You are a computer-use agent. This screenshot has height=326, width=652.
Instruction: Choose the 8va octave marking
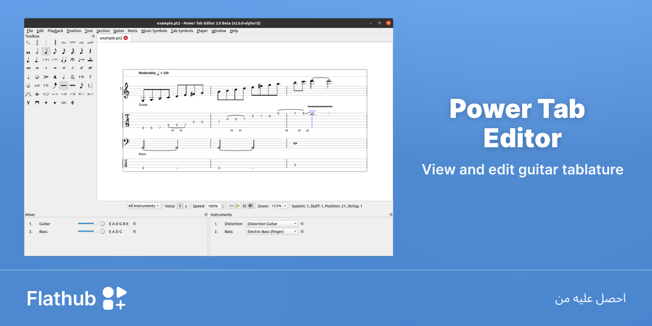click(64, 42)
